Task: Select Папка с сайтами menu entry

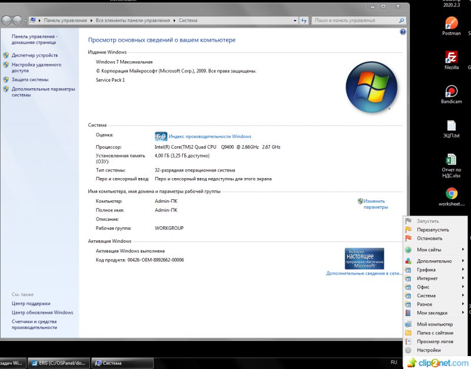Action: 435,333
